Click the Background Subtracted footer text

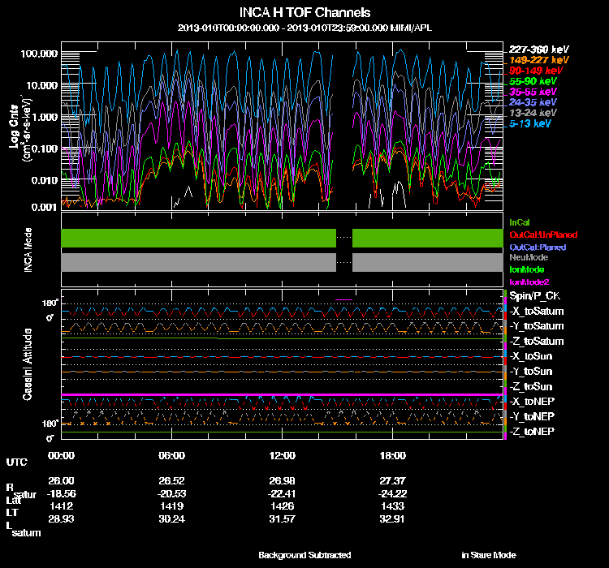[x=304, y=555]
